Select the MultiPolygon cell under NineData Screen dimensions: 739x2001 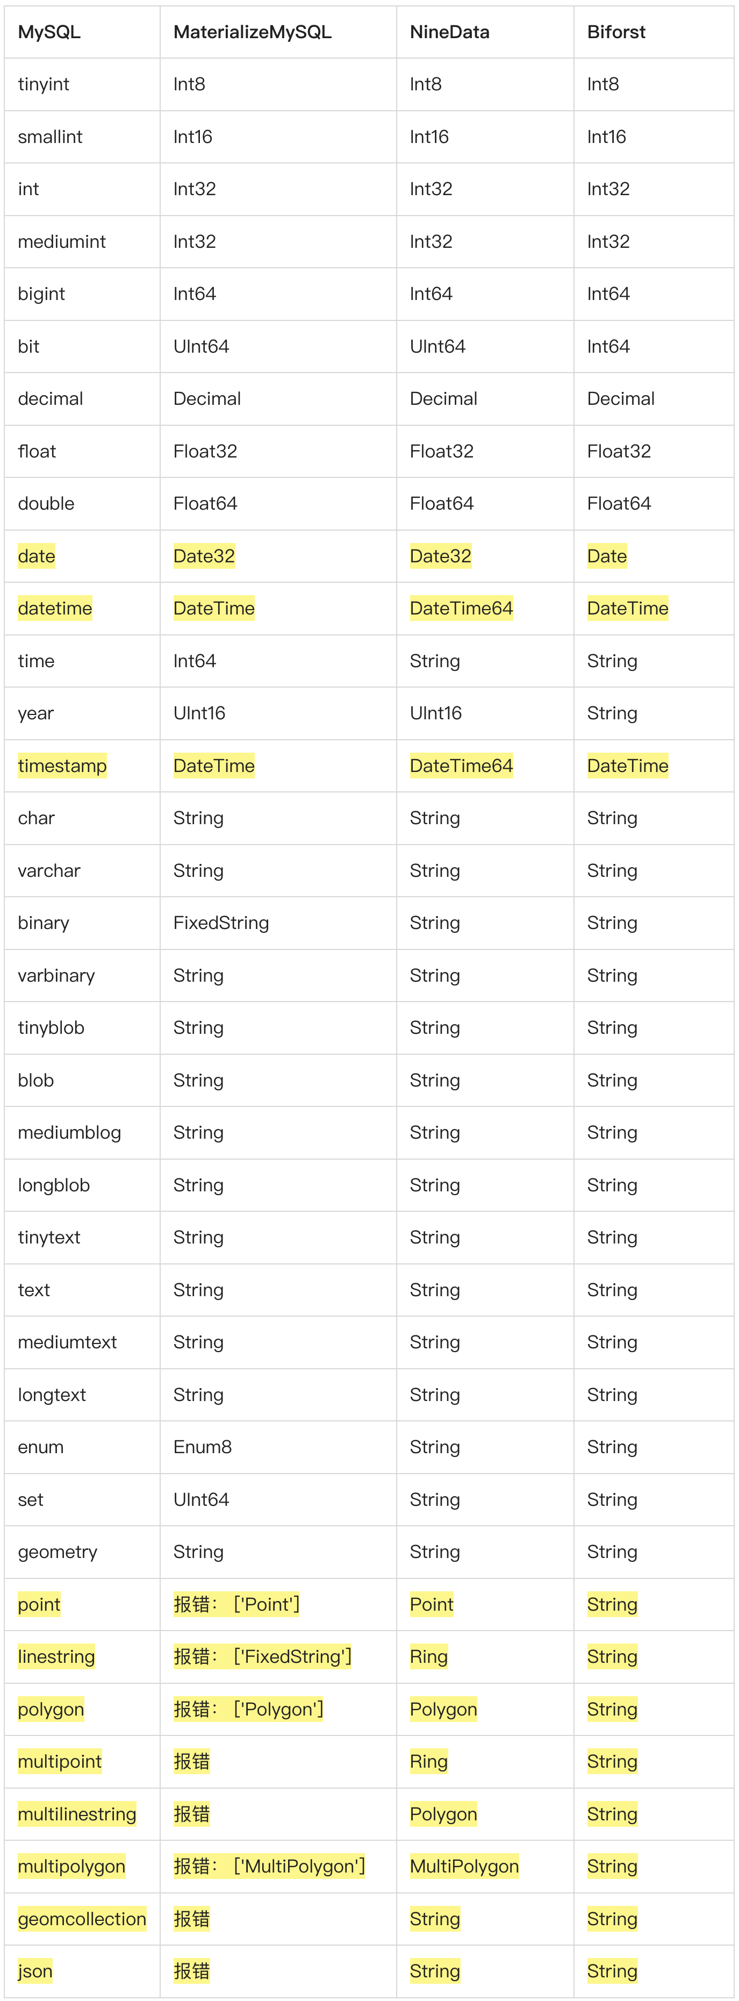464,1867
